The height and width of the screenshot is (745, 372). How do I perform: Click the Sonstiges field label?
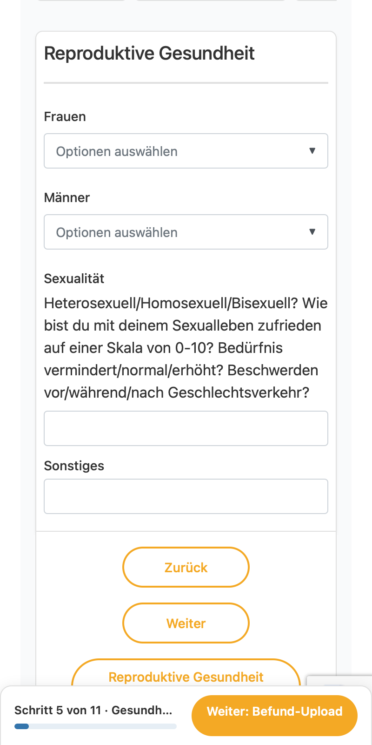tap(74, 466)
